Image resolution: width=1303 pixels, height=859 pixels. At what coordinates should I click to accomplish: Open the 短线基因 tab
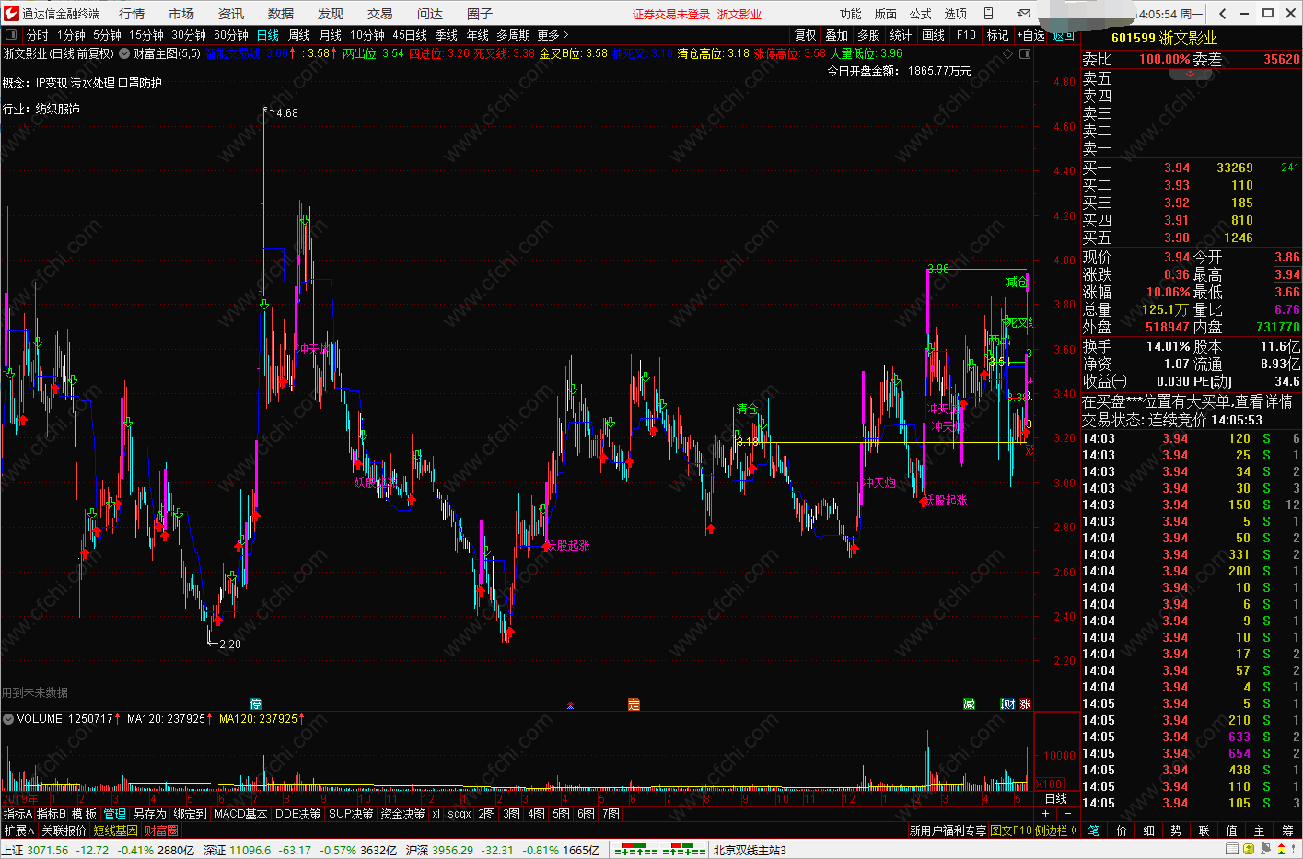click(x=115, y=830)
